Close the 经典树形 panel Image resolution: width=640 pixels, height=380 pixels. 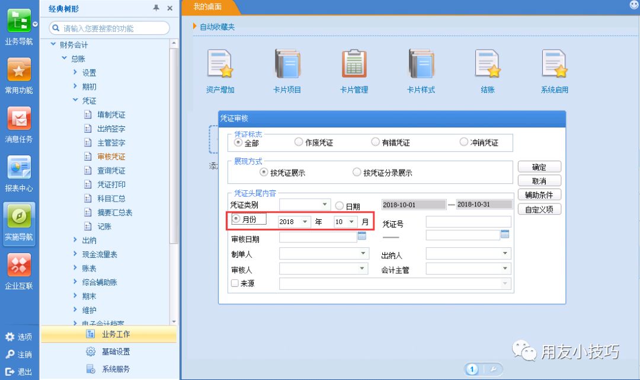point(170,8)
